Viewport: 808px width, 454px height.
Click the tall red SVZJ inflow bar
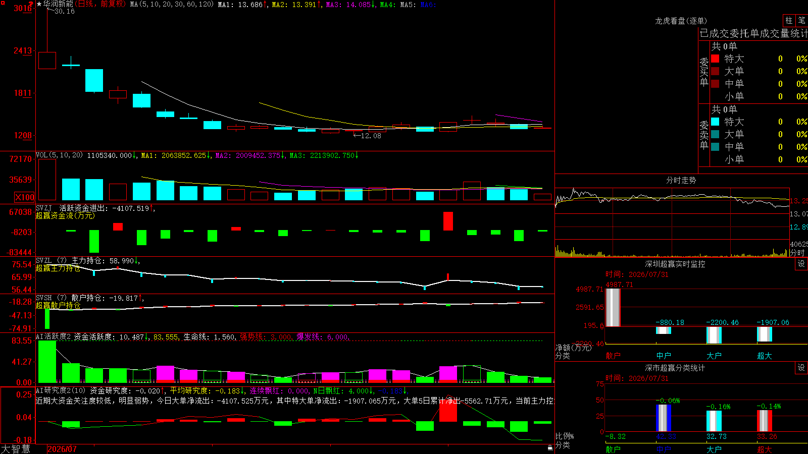coord(448,221)
